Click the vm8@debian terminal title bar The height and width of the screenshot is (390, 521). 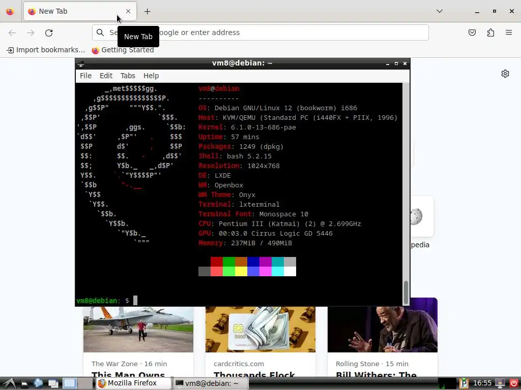pos(242,63)
